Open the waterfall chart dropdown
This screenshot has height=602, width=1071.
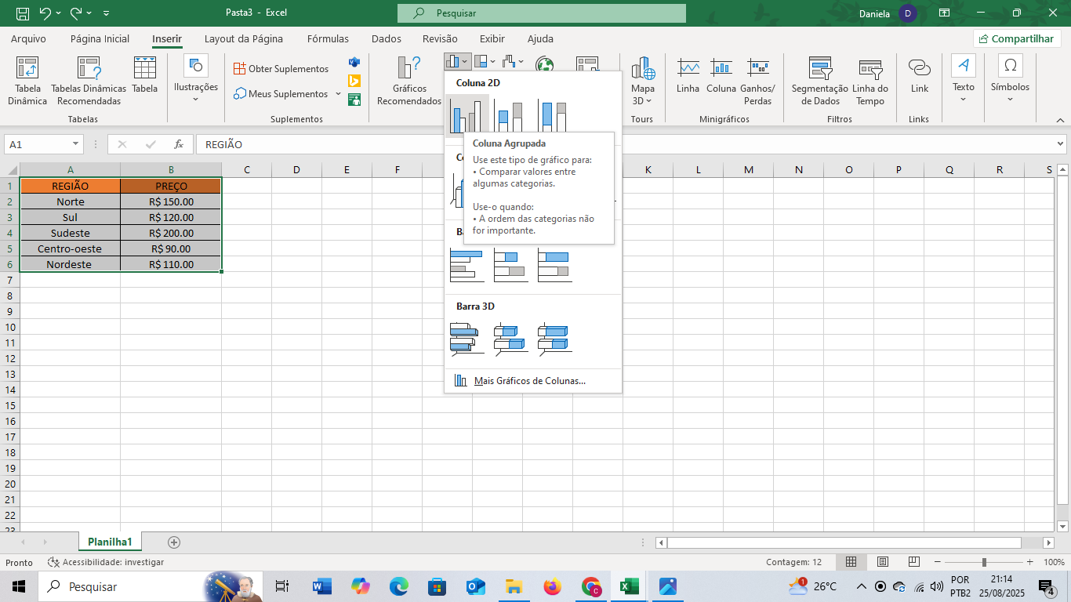coord(514,61)
